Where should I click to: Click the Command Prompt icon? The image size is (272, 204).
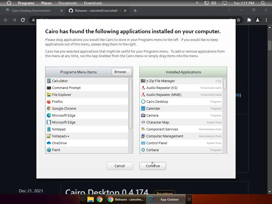[49, 88]
